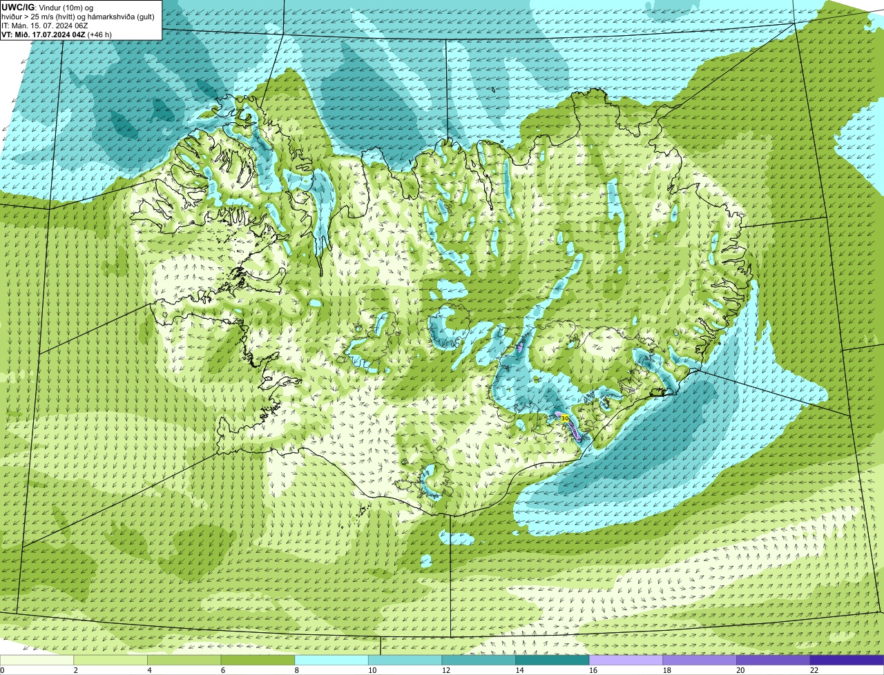Click the legend scale label '0'
Screen dimensions: 884x675
pyautogui.click(x=3, y=670)
